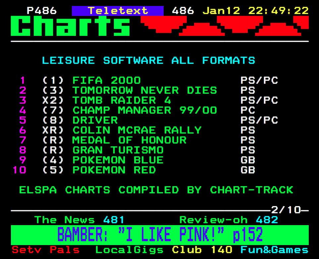Click previous position (8) next to DRIVER
Screen dimensions: 319x259
coord(53,120)
